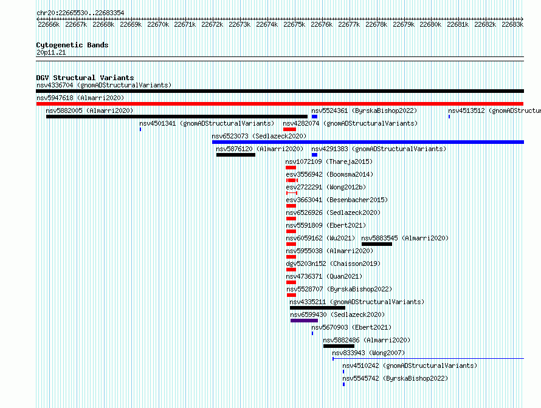This screenshot has height=408, width=541.
Task: Open nsv5882486 (Almarri2020) label
Action: (367, 340)
